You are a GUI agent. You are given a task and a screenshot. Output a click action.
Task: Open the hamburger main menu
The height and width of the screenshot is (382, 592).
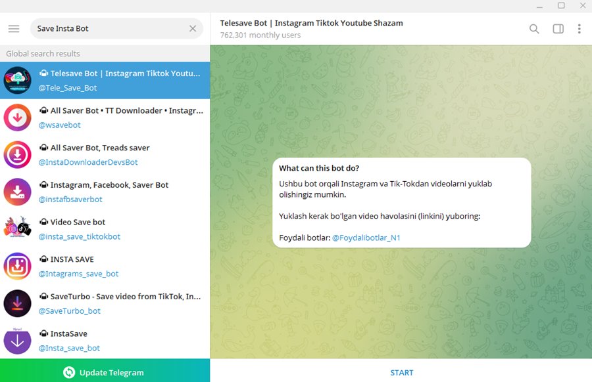tap(14, 29)
